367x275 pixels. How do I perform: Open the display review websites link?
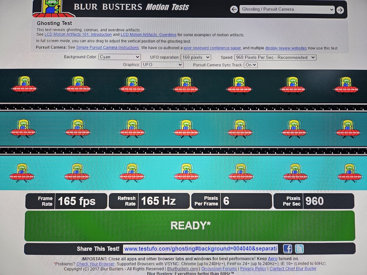286,48
